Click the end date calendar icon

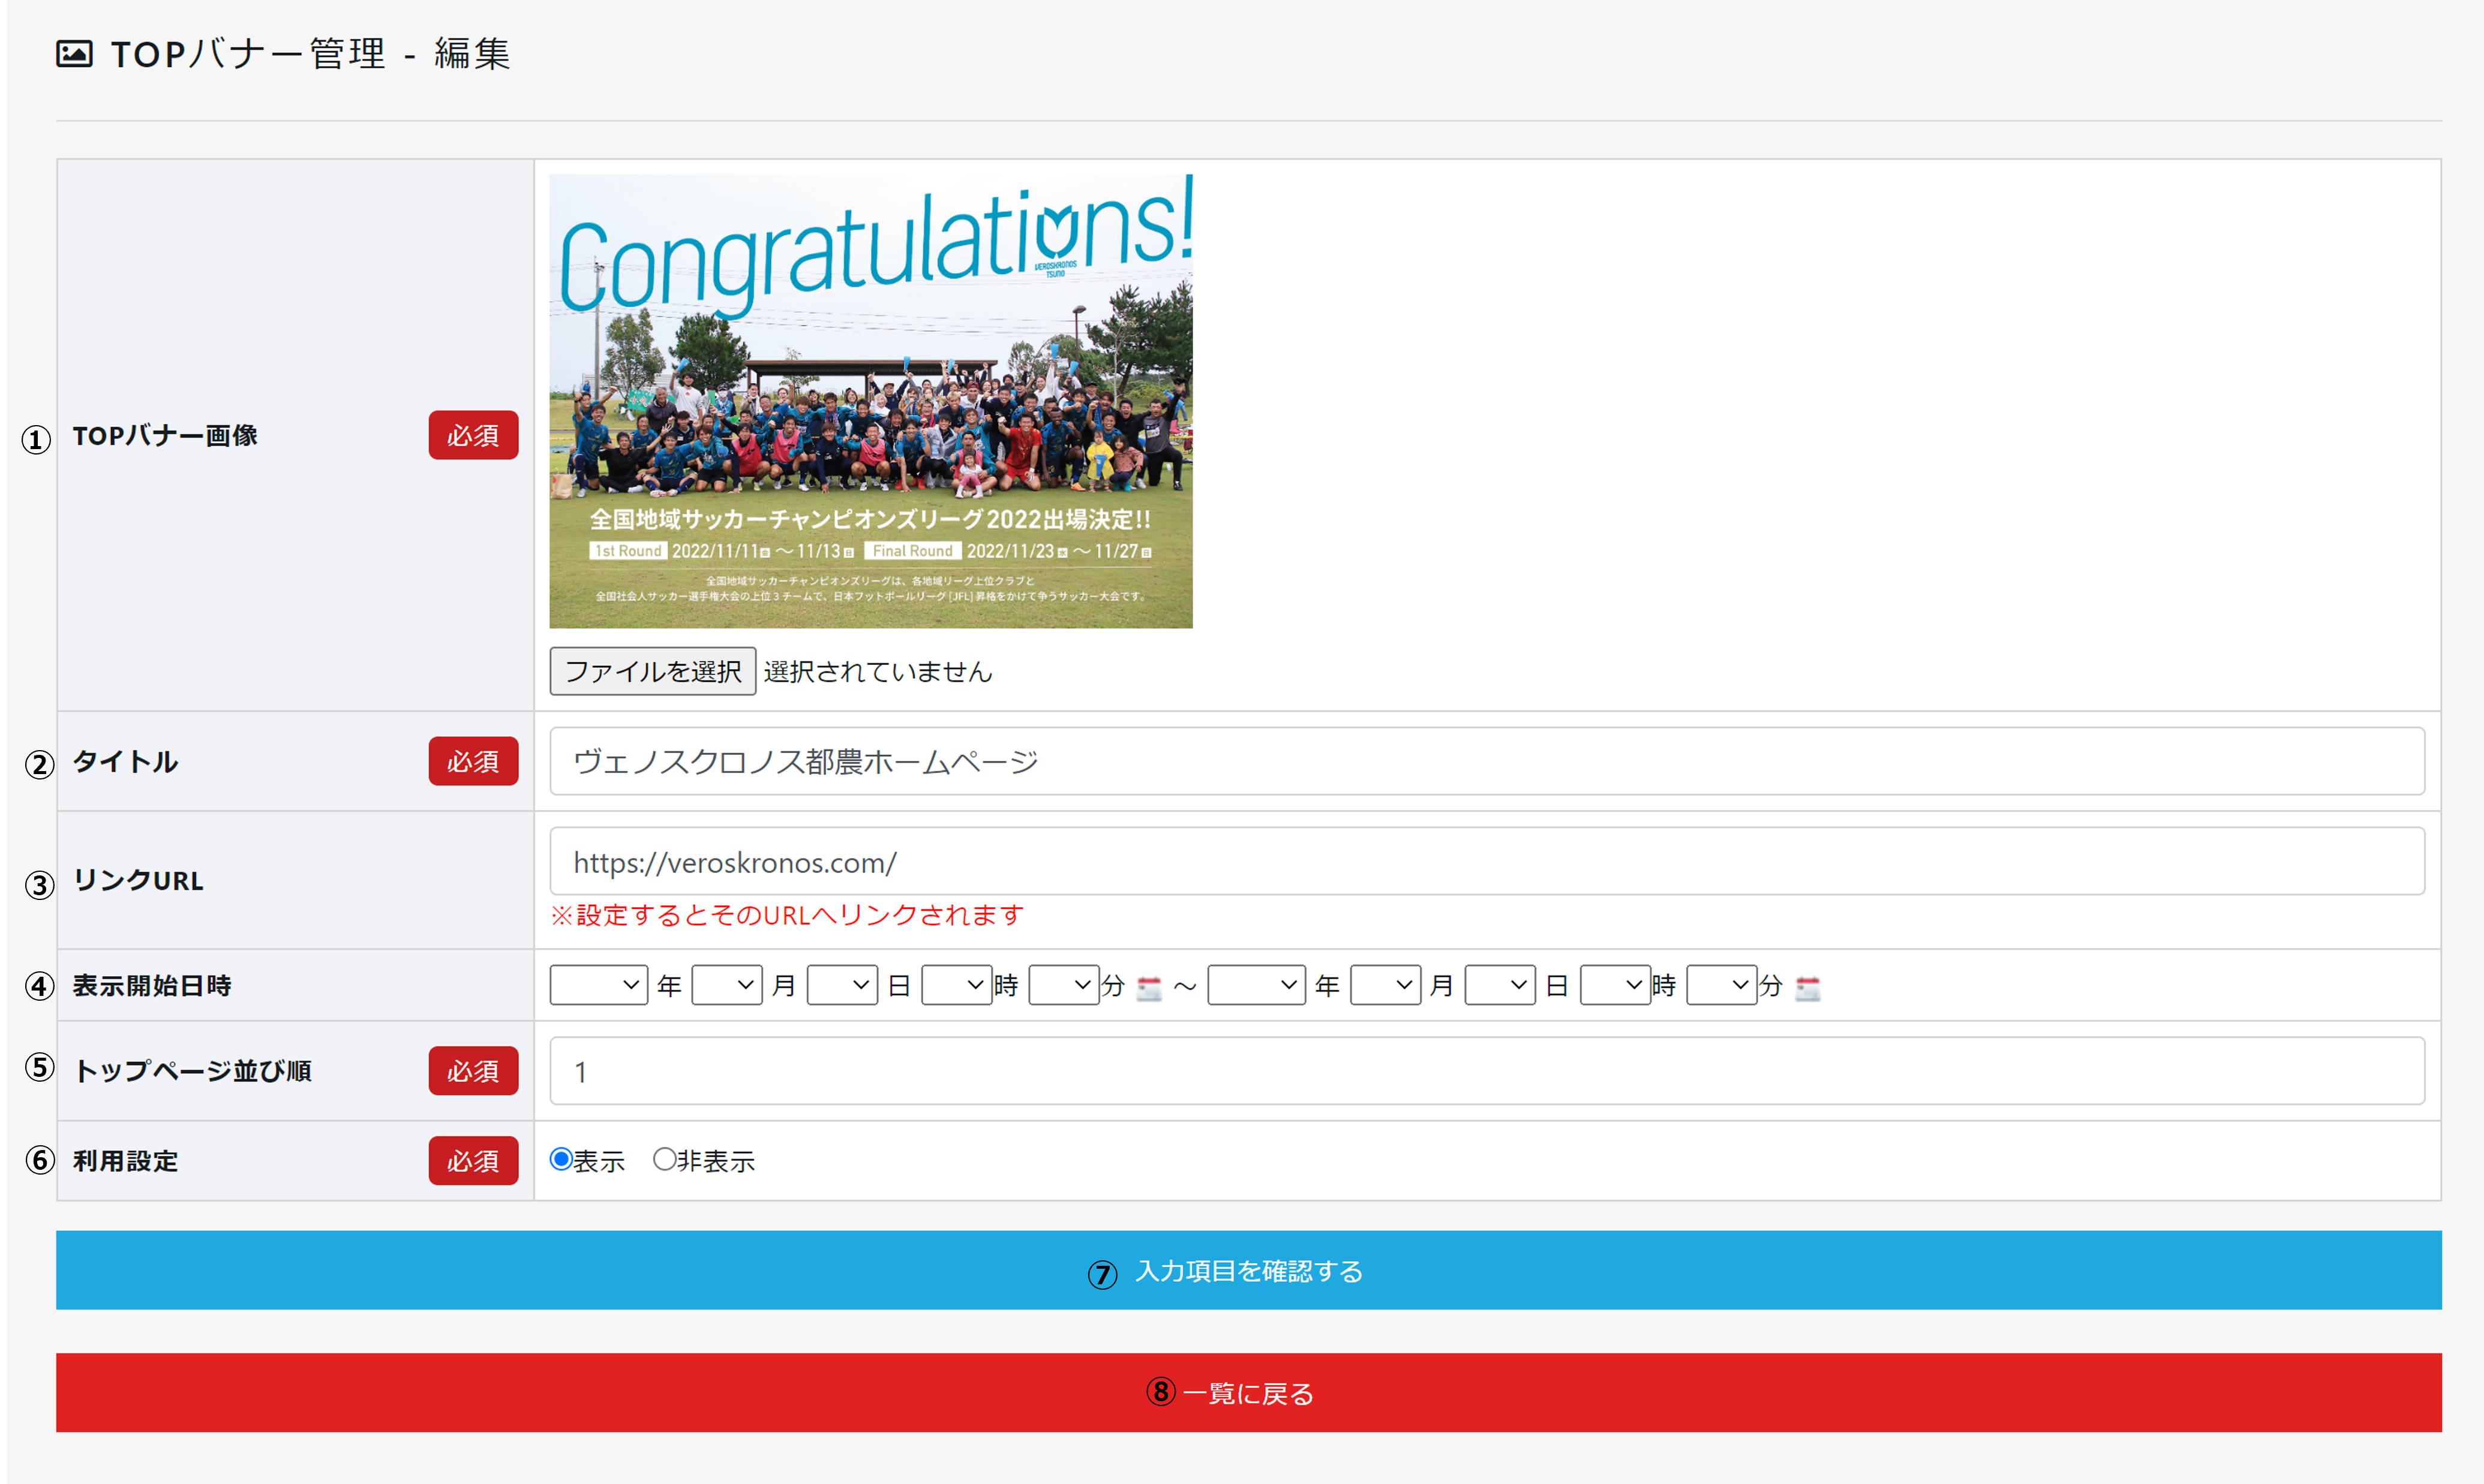1808,988
